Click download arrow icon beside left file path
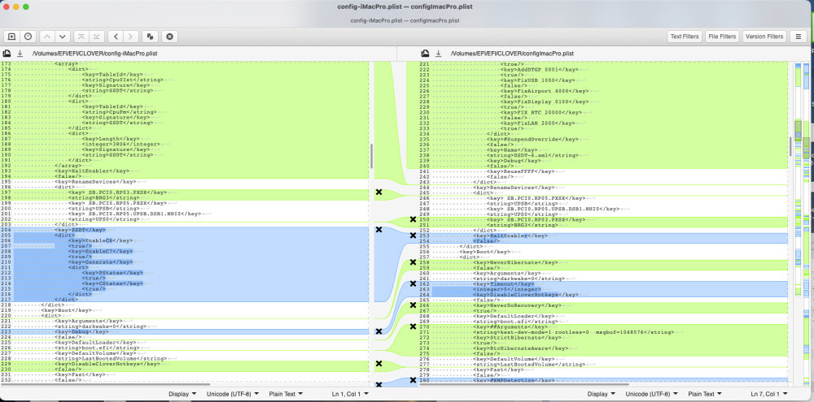This screenshot has height=402, width=814. [x=20, y=54]
